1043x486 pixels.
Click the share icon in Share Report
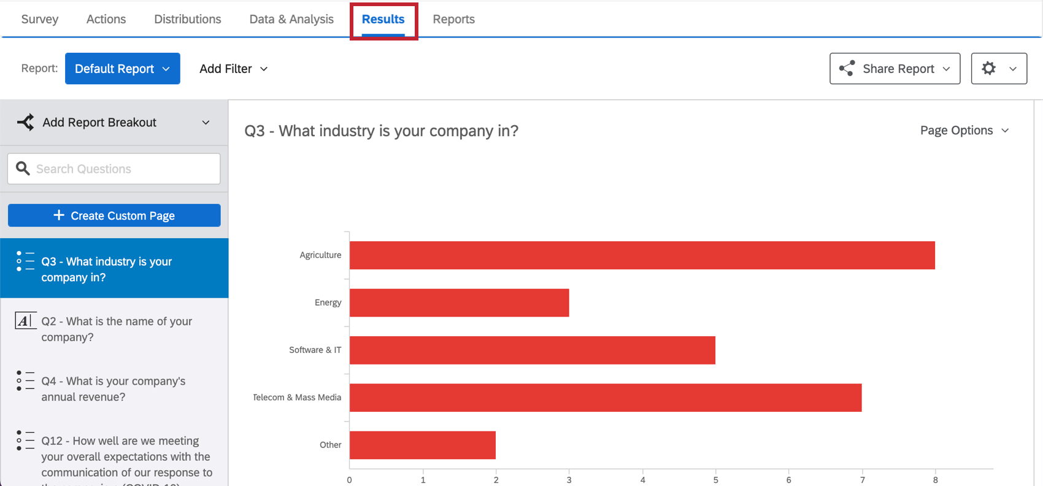click(x=847, y=69)
